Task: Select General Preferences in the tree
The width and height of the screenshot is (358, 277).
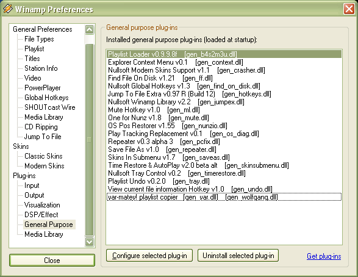Action: coord(43,29)
